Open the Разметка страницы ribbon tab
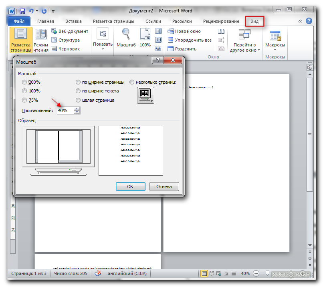This screenshot has width=323, height=287. [x=113, y=21]
